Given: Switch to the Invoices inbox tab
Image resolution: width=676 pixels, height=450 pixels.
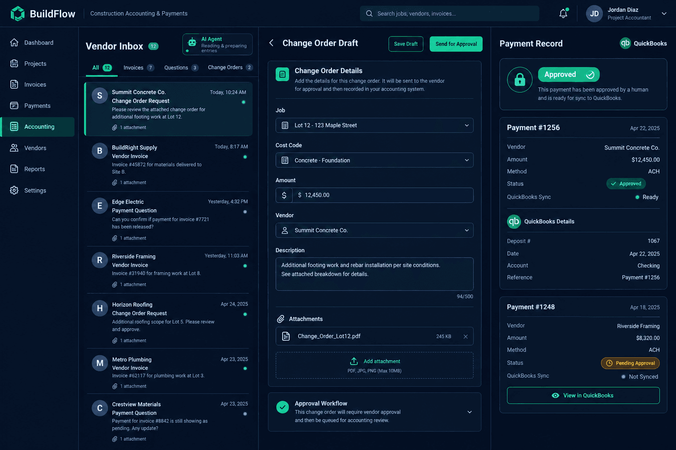Looking at the screenshot, I should [x=139, y=68].
